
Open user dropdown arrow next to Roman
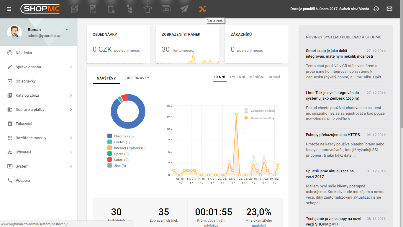point(67,30)
